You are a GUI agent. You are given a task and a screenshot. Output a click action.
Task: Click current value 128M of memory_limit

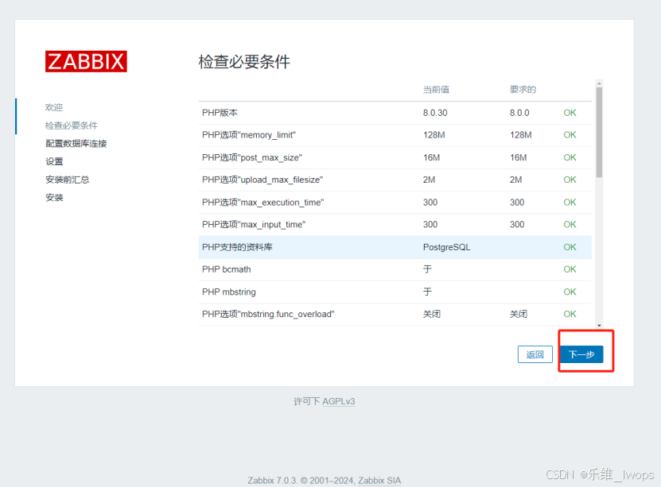(434, 135)
